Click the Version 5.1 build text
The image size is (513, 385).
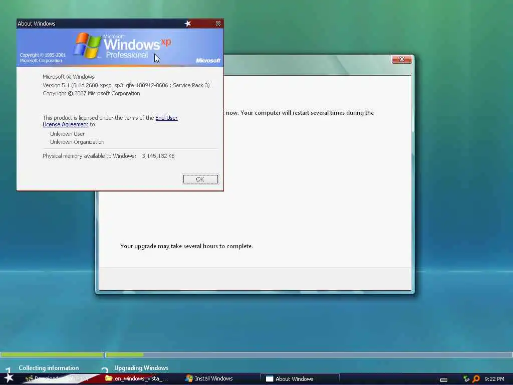pyautogui.click(x=126, y=85)
